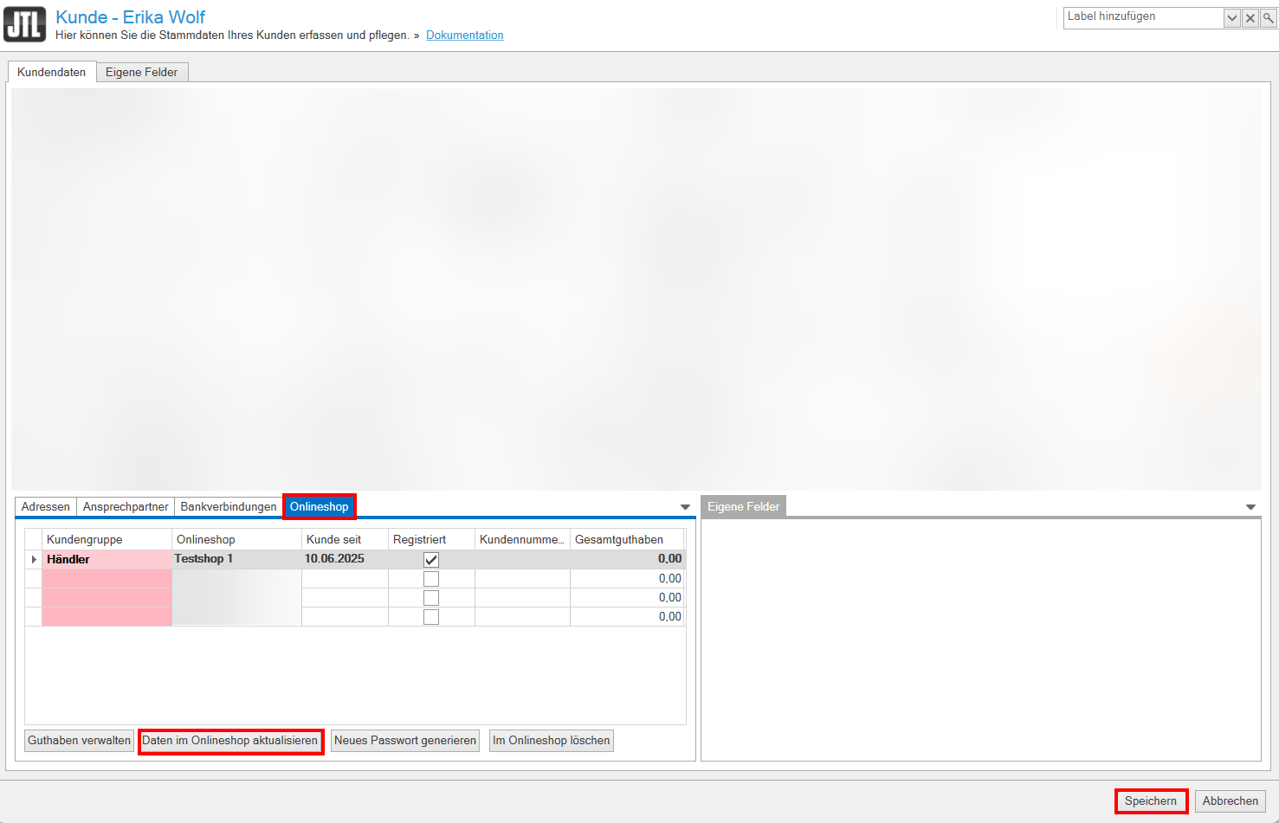The image size is (1279, 823).
Task: Select the Adressen tab
Action: [46, 507]
